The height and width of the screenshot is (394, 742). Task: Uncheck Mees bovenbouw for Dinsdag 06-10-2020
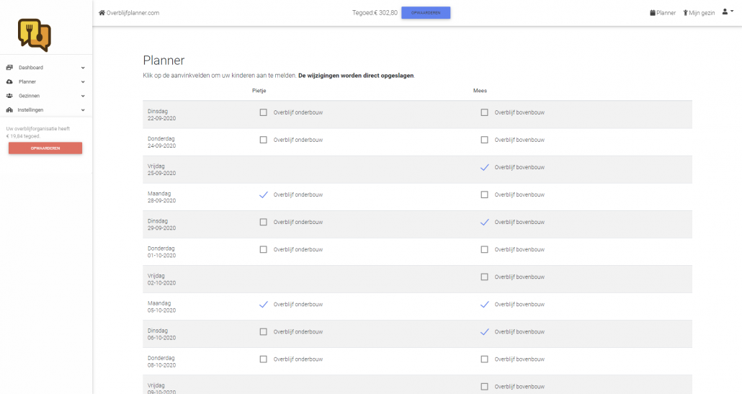(484, 332)
